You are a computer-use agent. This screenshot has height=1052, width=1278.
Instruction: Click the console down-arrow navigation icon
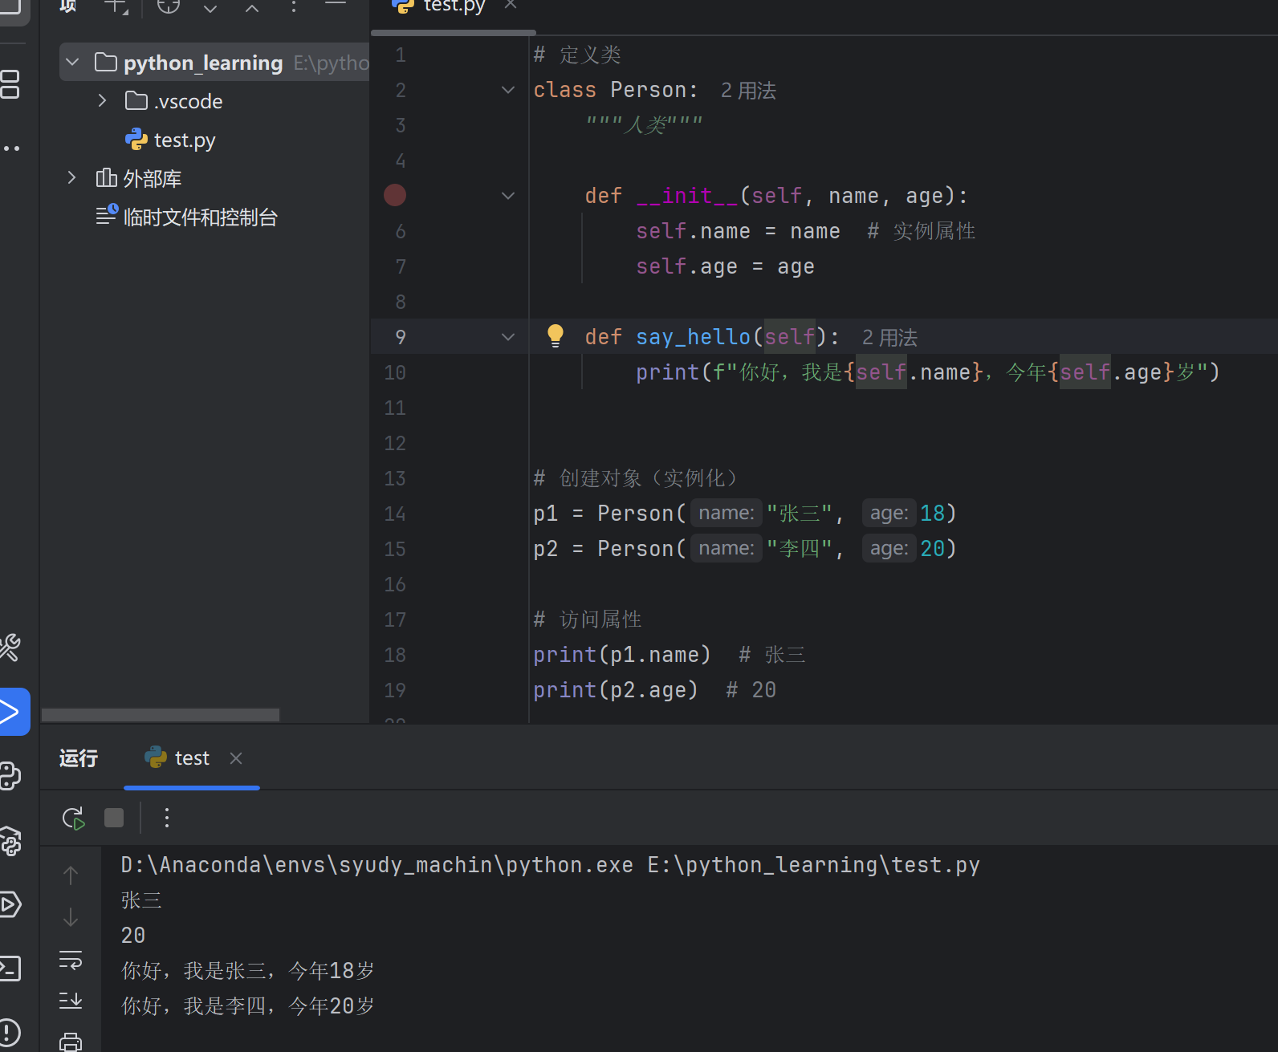(71, 917)
